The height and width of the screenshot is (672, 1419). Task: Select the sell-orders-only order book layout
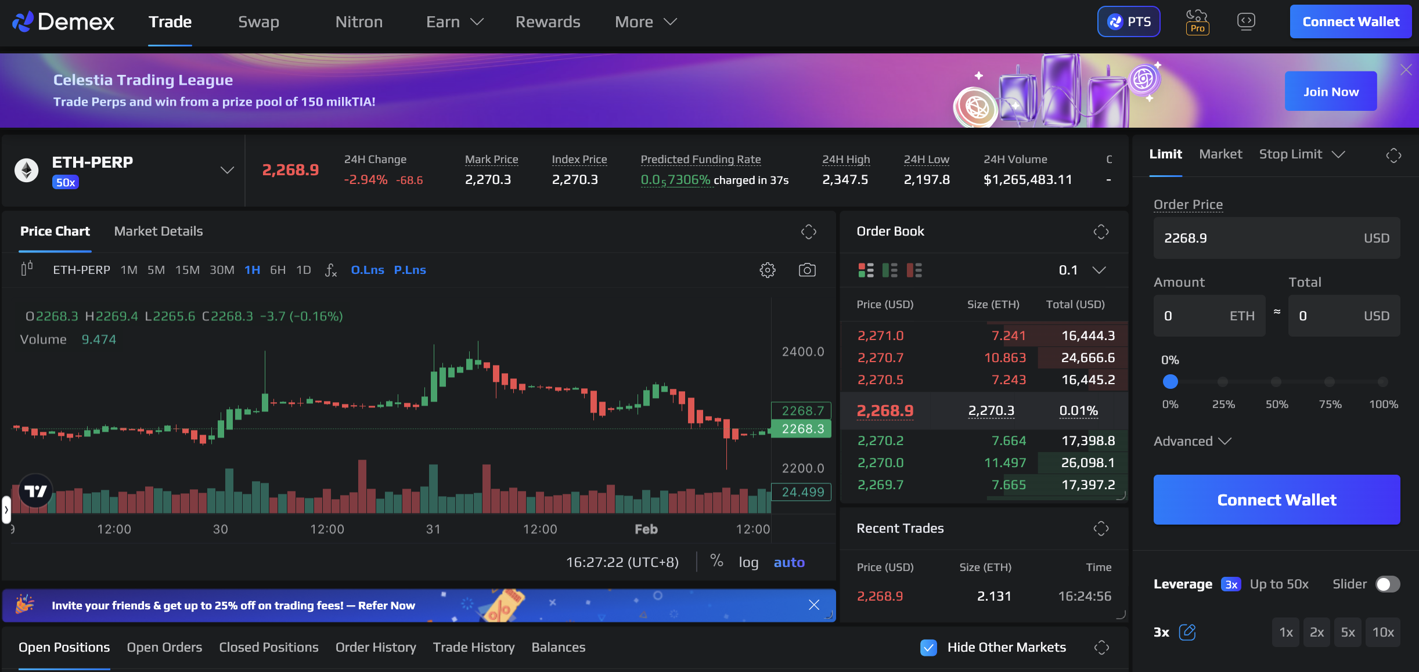pyautogui.click(x=913, y=270)
